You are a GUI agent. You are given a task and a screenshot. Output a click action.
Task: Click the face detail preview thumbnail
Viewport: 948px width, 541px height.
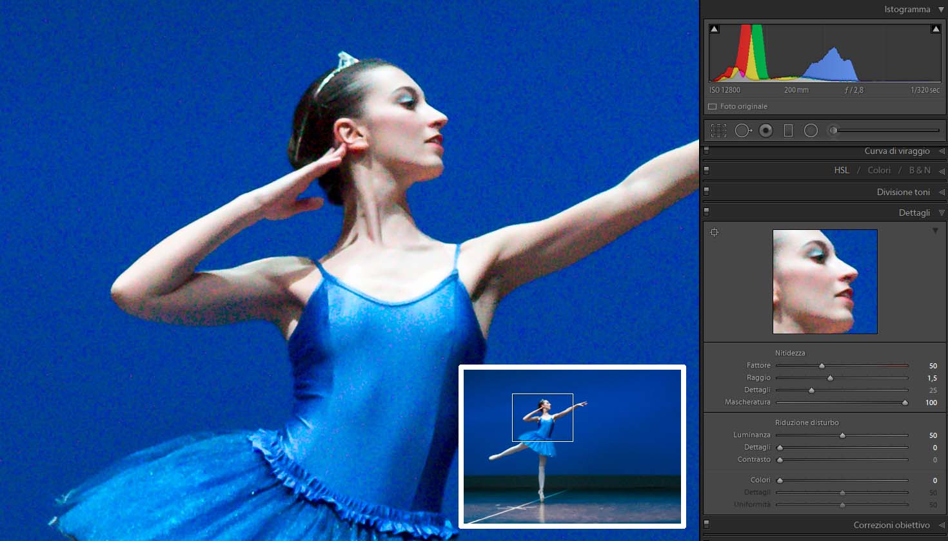(x=825, y=281)
